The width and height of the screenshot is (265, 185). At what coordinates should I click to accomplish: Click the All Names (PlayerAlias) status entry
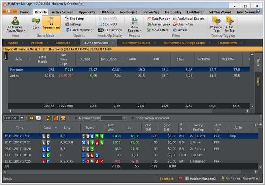tap(240, 179)
